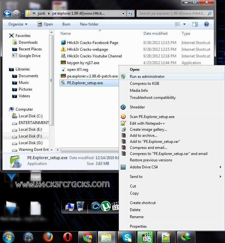
Task: Select the PE.Explorer_setup.exe file row
Action: (x=89, y=83)
